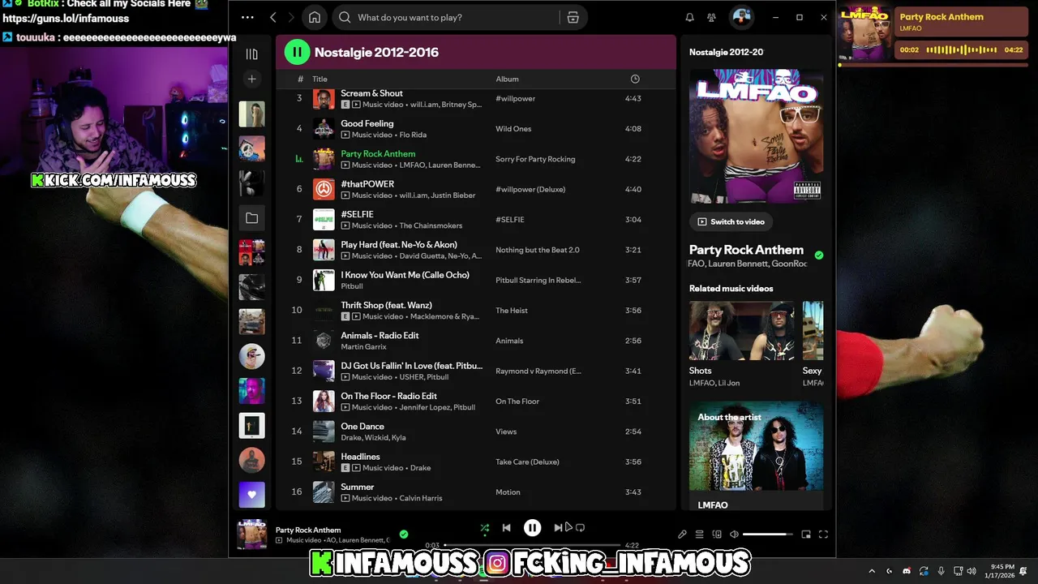
Task: Collapse Your Library sidebar icon
Action: click(x=251, y=54)
